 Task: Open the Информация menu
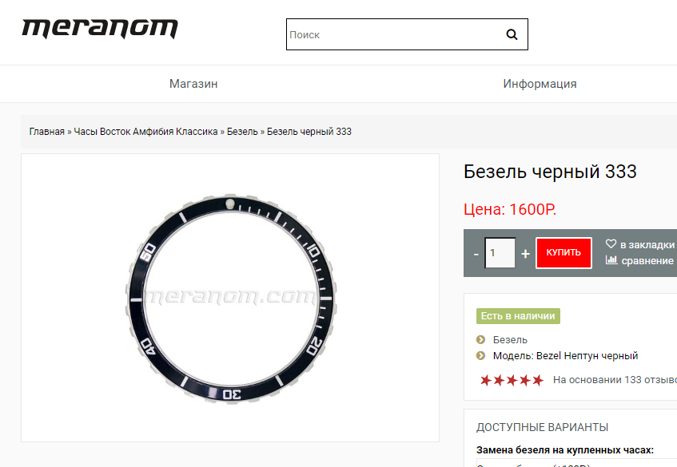click(540, 84)
